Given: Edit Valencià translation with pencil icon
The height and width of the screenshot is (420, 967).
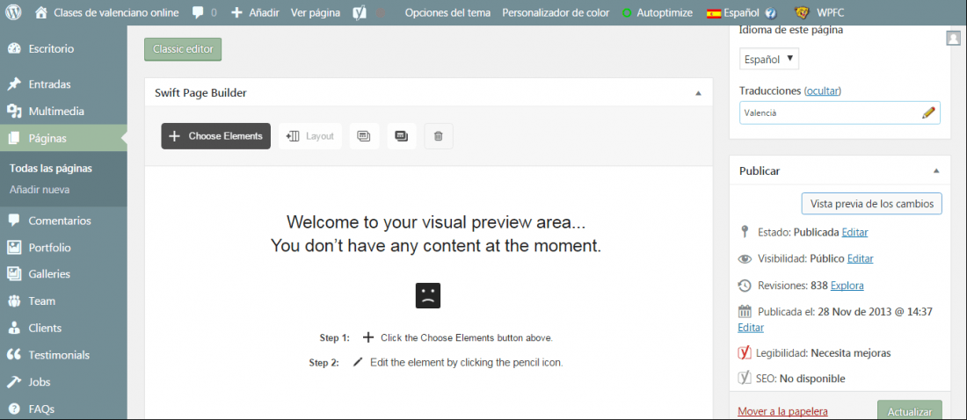Looking at the screenshot, I should coord(928,112).
